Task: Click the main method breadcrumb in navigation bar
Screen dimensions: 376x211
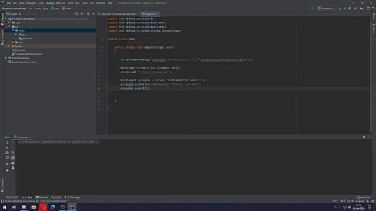Action: tap(67, 8)
